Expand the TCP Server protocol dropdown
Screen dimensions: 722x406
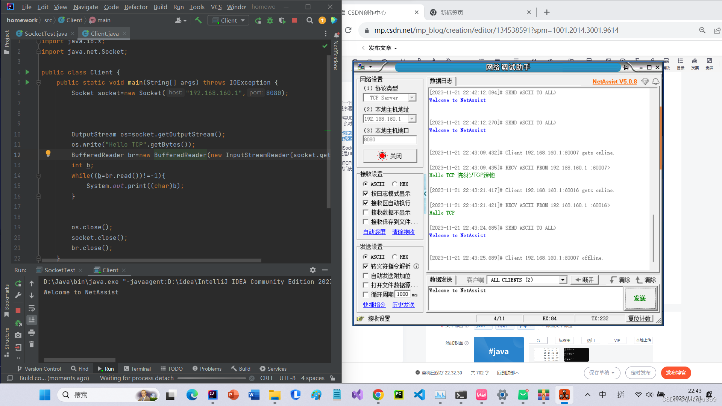tap(412, 98)
